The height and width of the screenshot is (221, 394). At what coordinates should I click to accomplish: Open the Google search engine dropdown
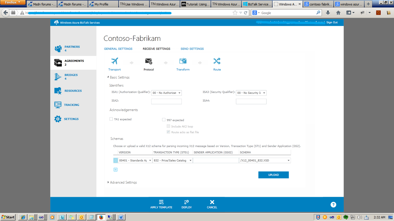256,13
